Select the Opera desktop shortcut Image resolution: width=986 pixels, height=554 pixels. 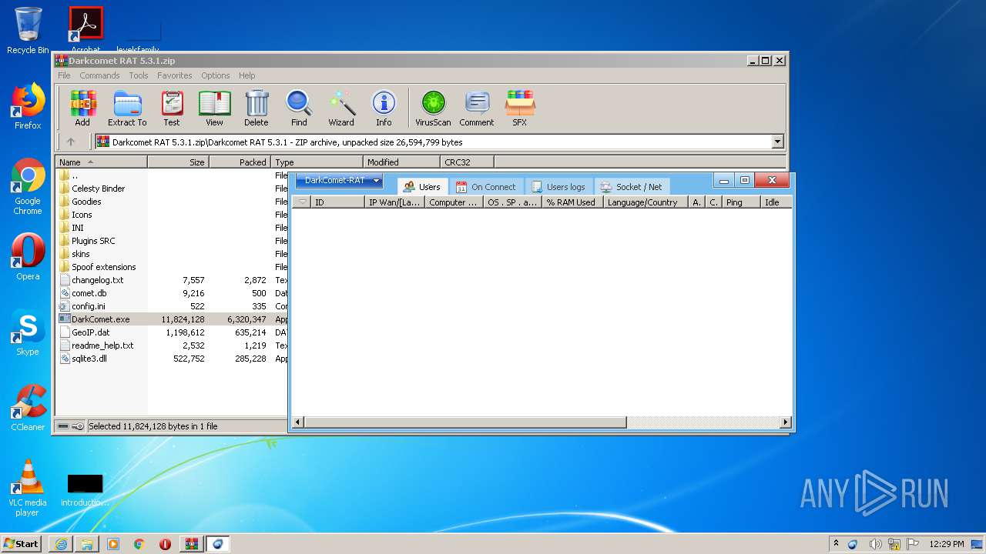coord(28,257)
